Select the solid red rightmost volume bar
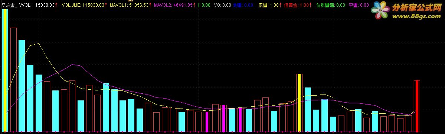The image size is (445, 134). point(417,106)
